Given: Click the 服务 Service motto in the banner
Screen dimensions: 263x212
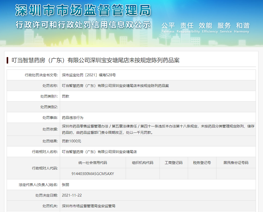Looking at the screenshot, I should (226, 28).
